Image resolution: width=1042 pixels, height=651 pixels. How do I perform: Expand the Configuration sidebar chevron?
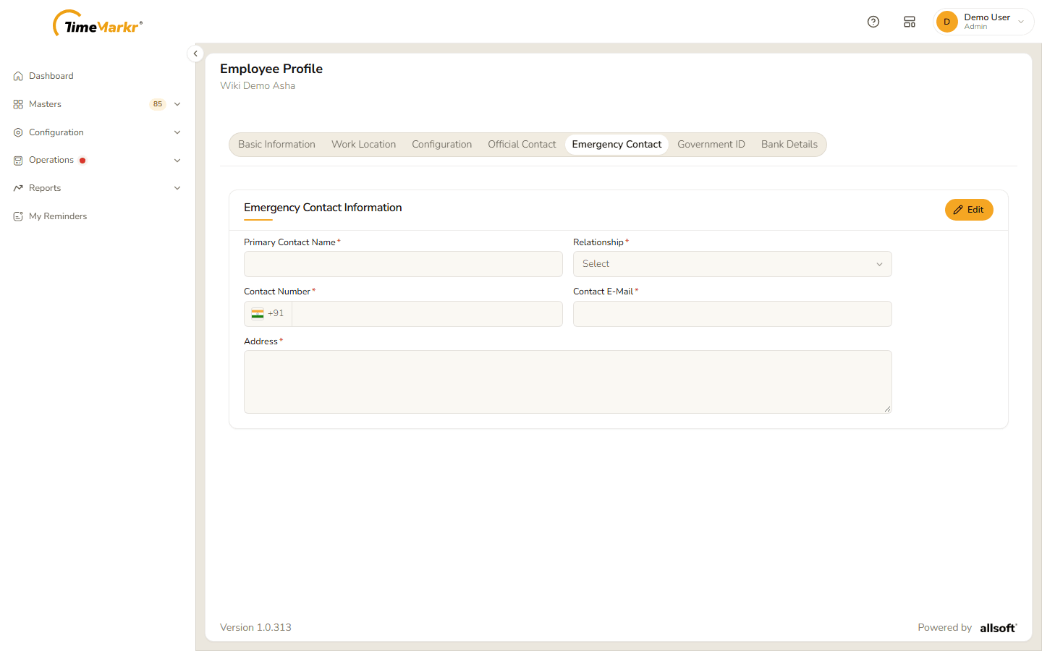pyautogui.click(x=177, y=132)
